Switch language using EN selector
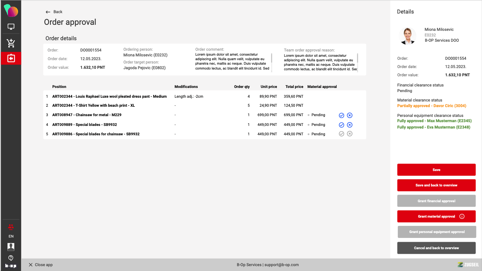The image size is (482, 271). (x=11, y=236)
